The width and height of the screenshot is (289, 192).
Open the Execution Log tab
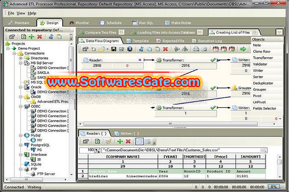click(207, 41)
